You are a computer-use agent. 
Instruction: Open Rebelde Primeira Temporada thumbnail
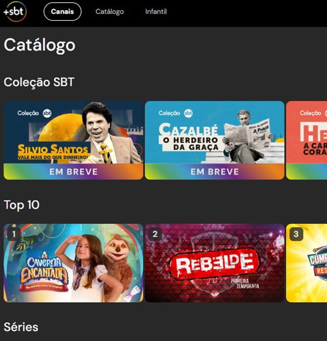pyautogui.click(x=214, y=263)
